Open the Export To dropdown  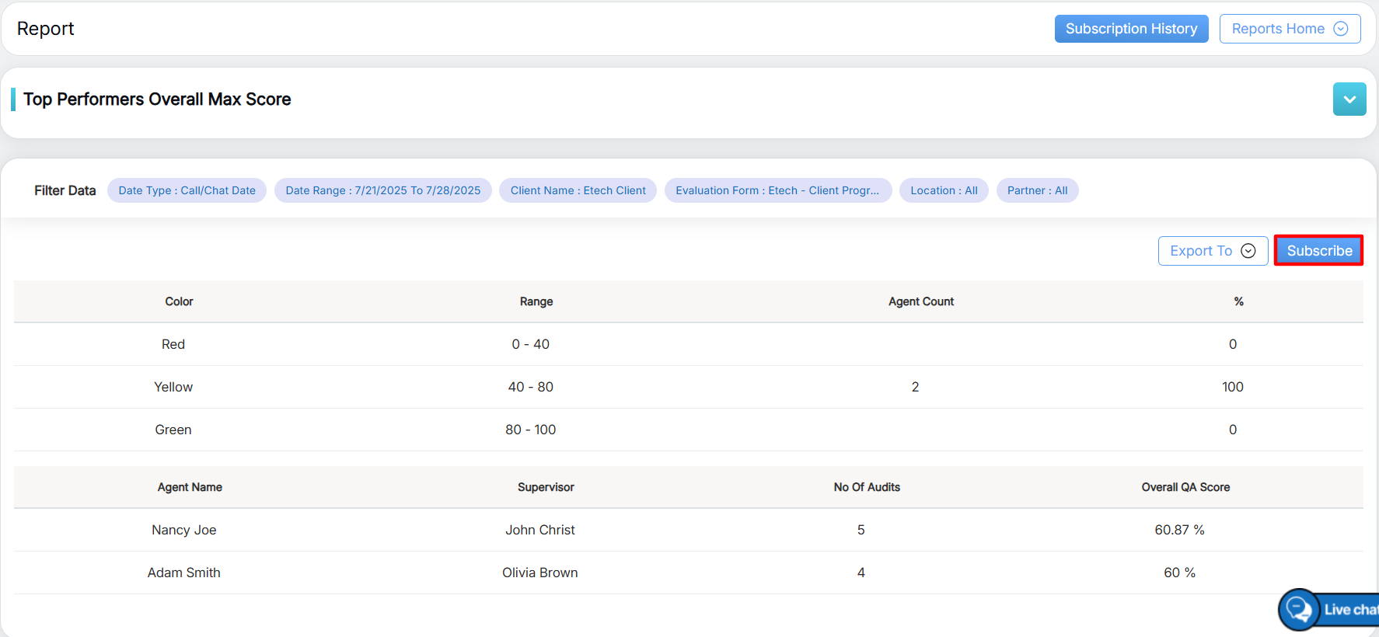pos(1212,251)
